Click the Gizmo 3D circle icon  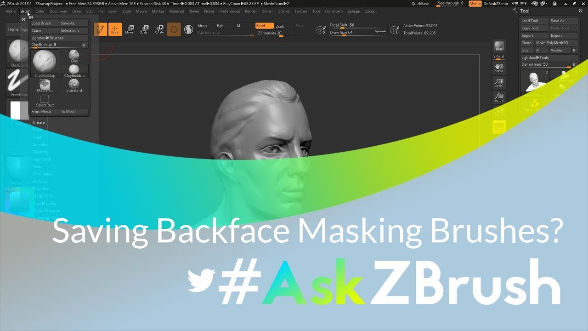[174, 29]
